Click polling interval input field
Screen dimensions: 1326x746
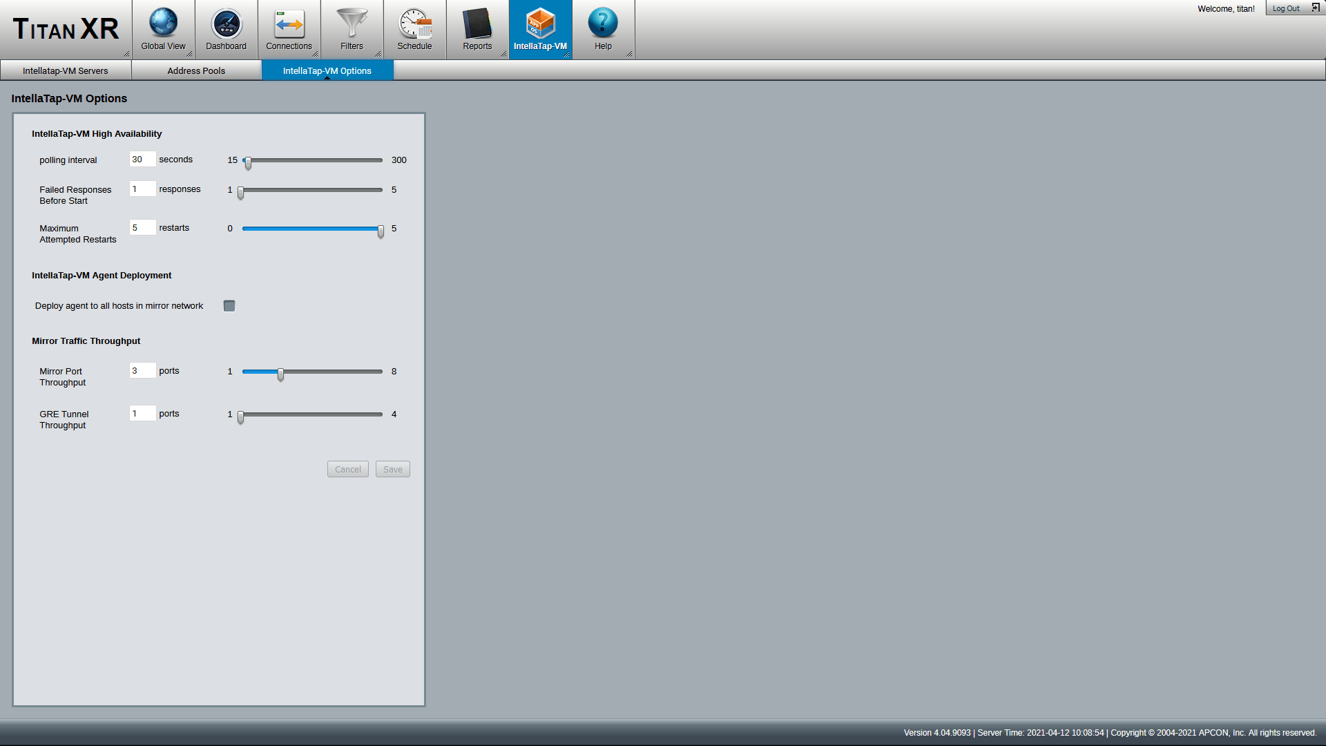point(140,160)
